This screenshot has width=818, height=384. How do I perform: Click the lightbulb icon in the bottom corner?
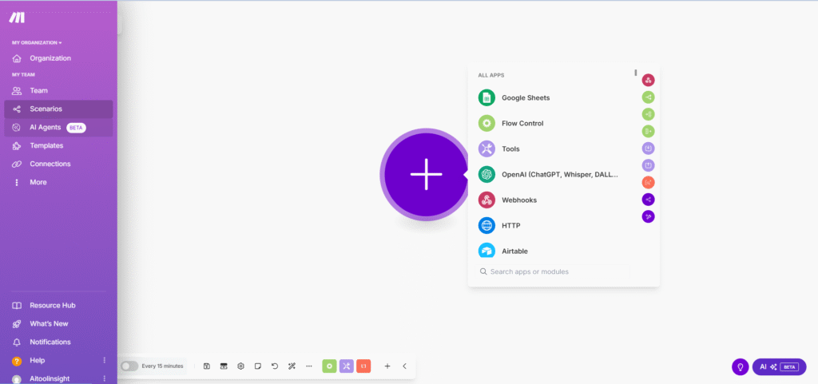741,366
